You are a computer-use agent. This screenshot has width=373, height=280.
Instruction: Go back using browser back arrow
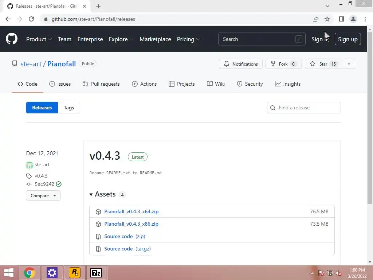tap(8, 19)
